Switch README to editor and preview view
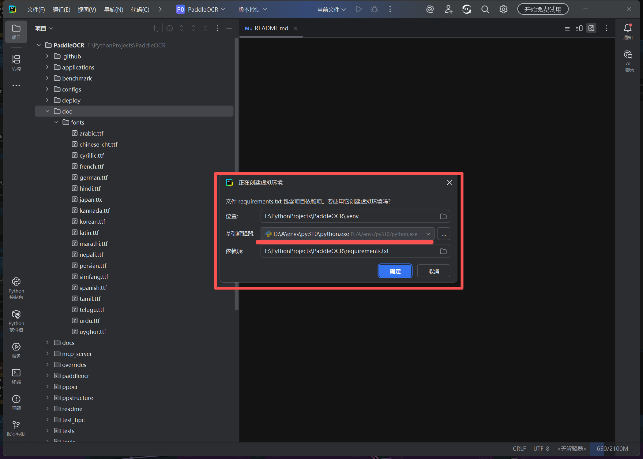Viewport: 643px width, 459px height. pyautogui.click(x=579, y=28)
